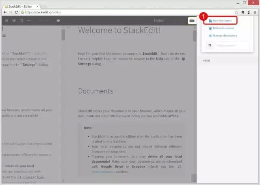Click the comment bubble toolbar icon
260x185 pixels.
58,21
